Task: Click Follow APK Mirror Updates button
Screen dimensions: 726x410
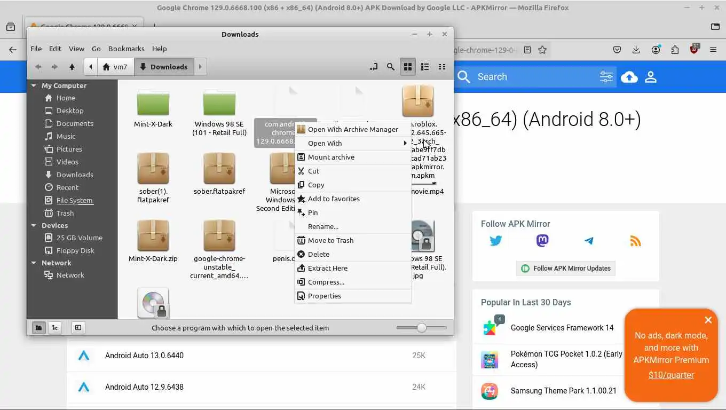Action: point(566,269)
